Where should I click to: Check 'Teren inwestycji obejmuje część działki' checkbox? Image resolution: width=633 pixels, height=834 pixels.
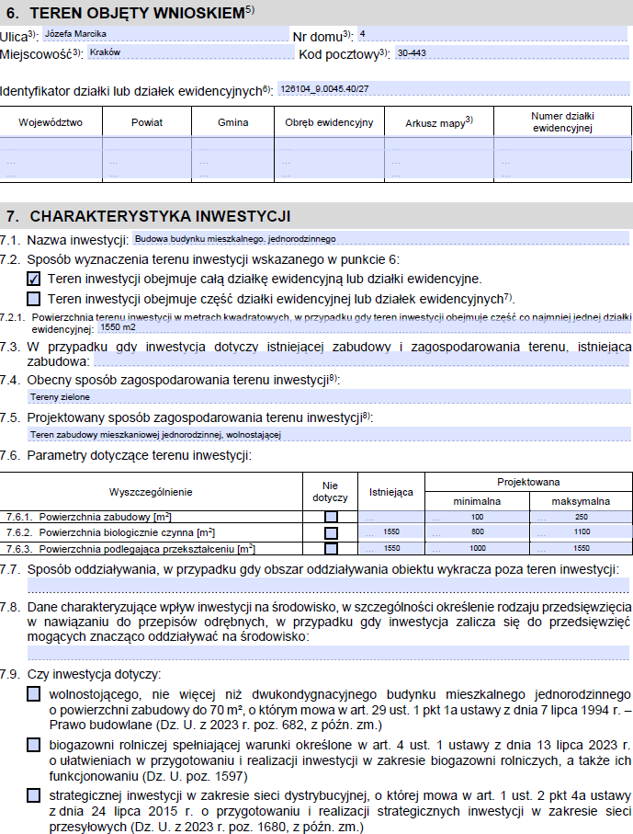coord(34,299)
